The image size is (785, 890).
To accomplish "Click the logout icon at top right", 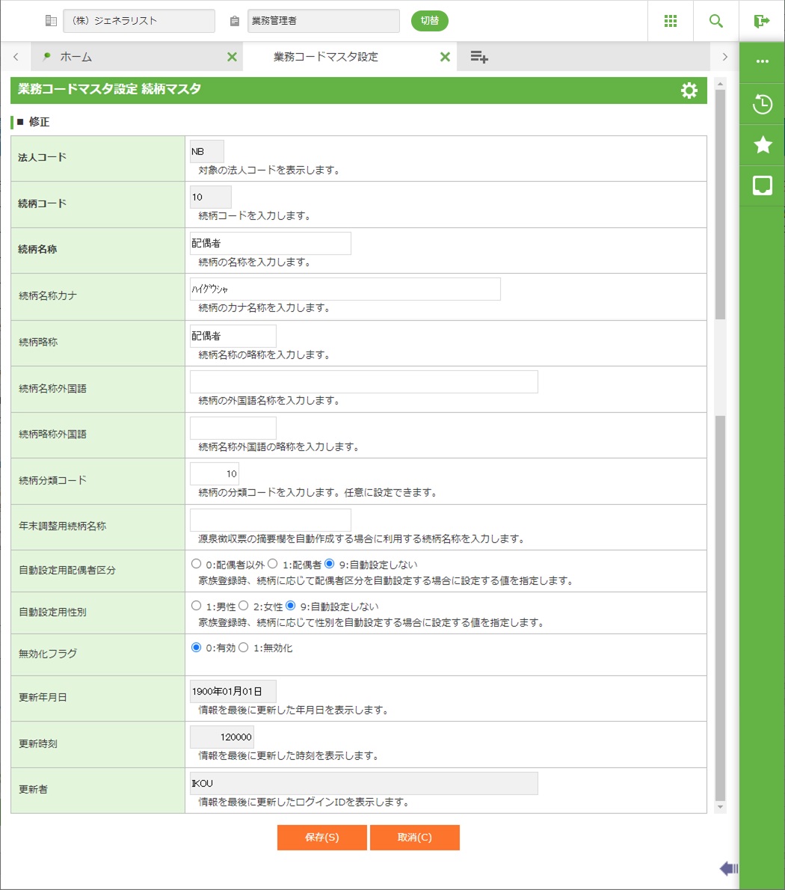I will pos(762,21).
